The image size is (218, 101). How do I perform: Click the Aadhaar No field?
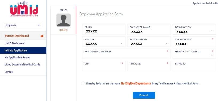pos(194,41)
